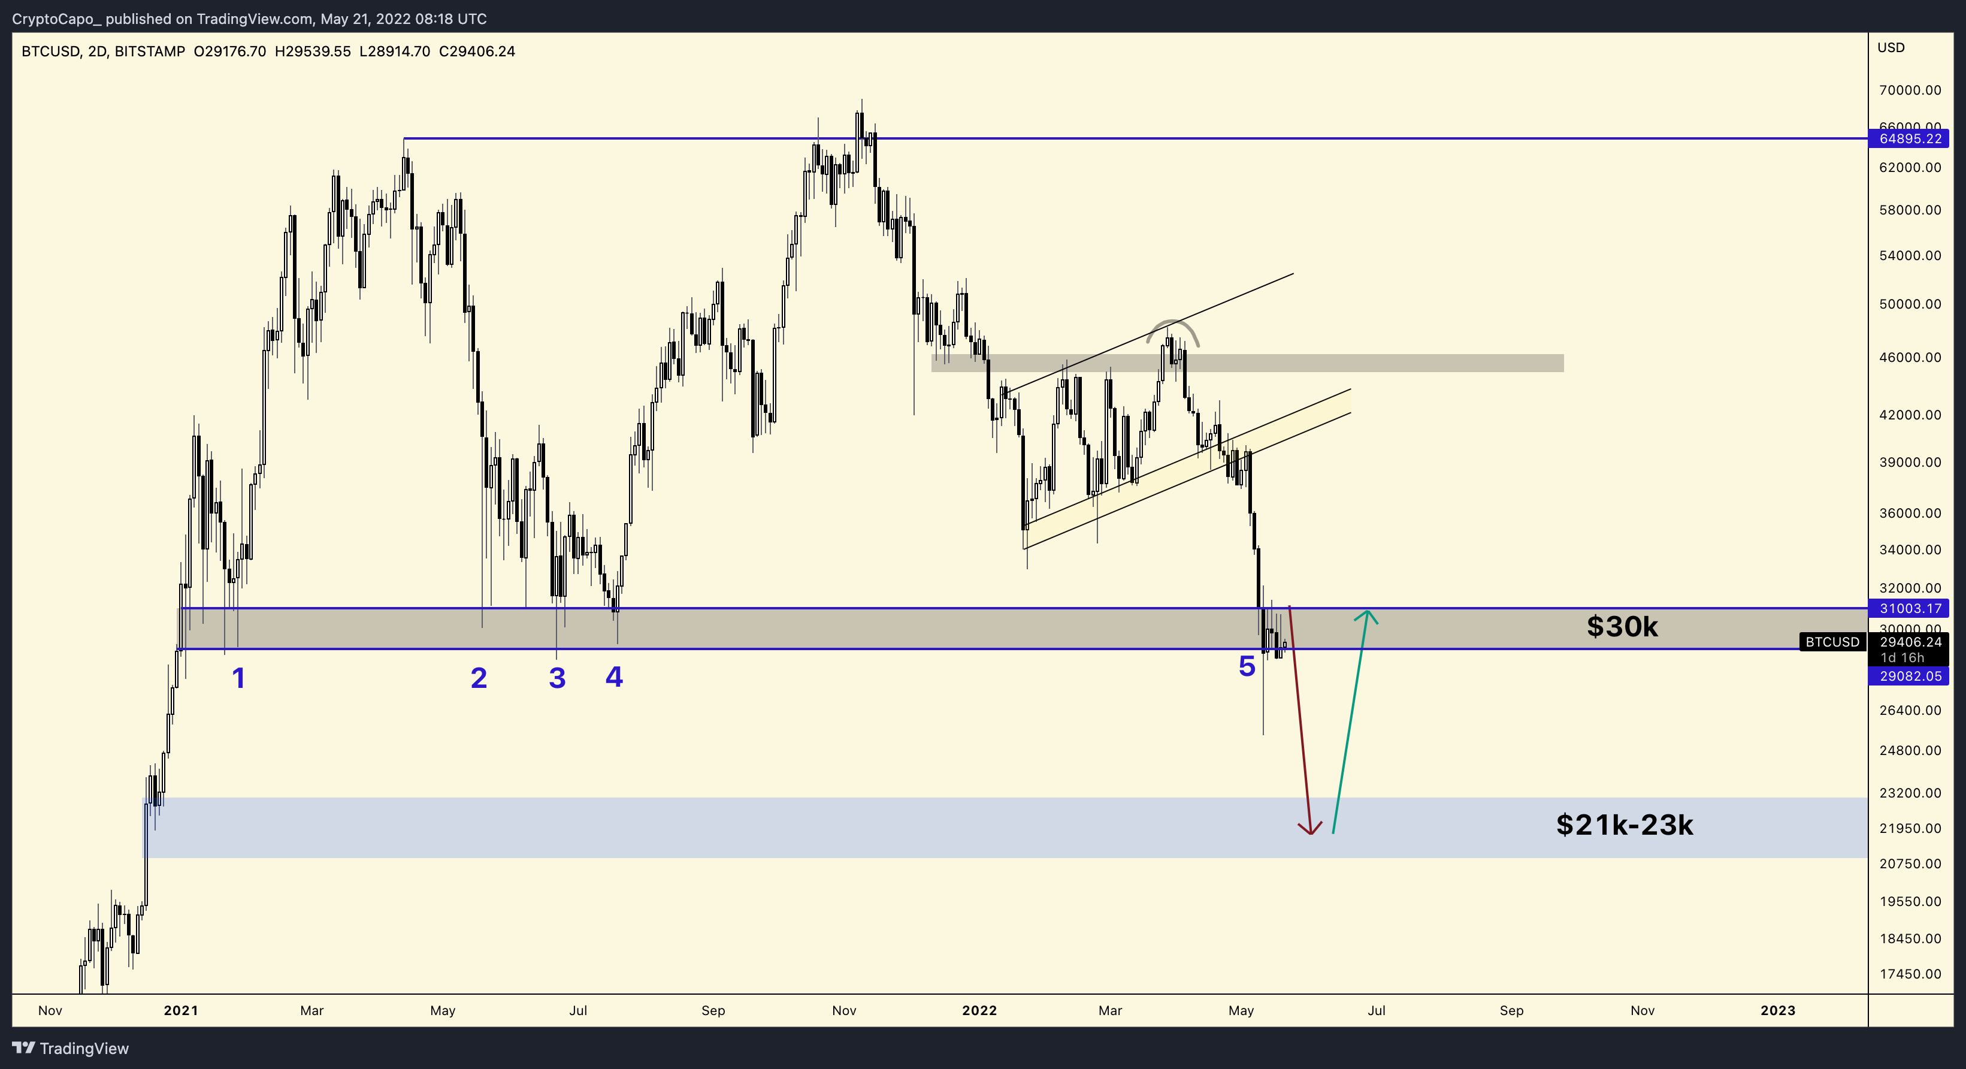Viewport: 1966px width, 1069px height.
Task: Click the 64895.22 price label
Action: [x=1910, y=138]
